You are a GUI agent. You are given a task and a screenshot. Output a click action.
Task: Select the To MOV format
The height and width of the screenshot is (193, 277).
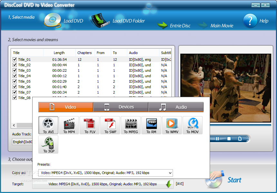(x=193, y=125)
